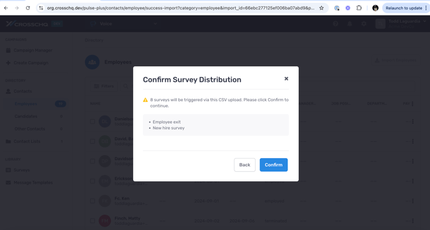The height and width of the screenshot is (230, 430).
Task: Open help question mark icon
Action: (336, 24)
